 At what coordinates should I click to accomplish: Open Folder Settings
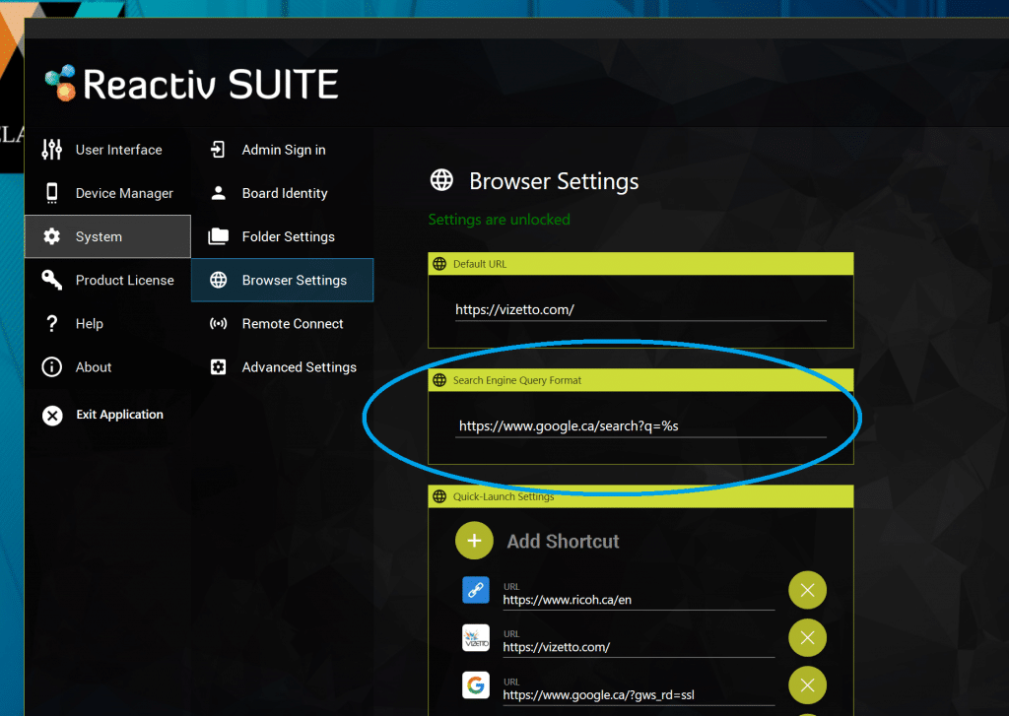[282, 236]
